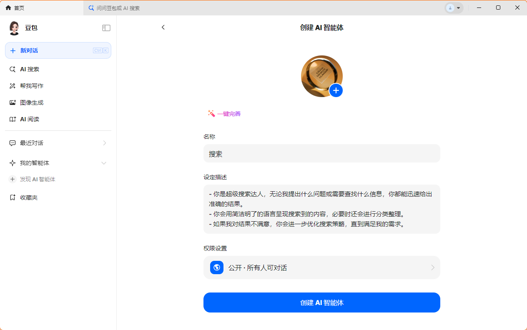Collapse the sidebar with the panel icon

[106, 27]
